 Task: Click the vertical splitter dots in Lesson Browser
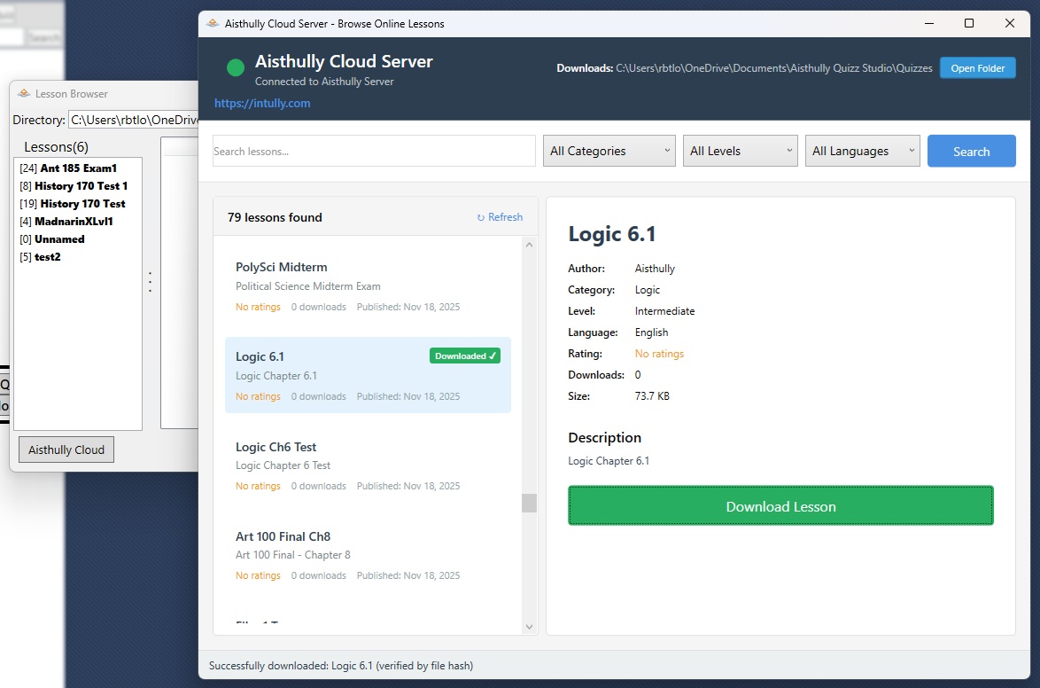pyautogui.click(x=150, y=282)
